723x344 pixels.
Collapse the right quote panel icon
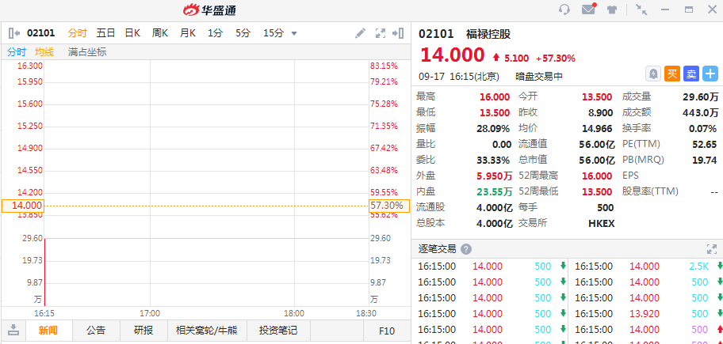click(399, 33)
